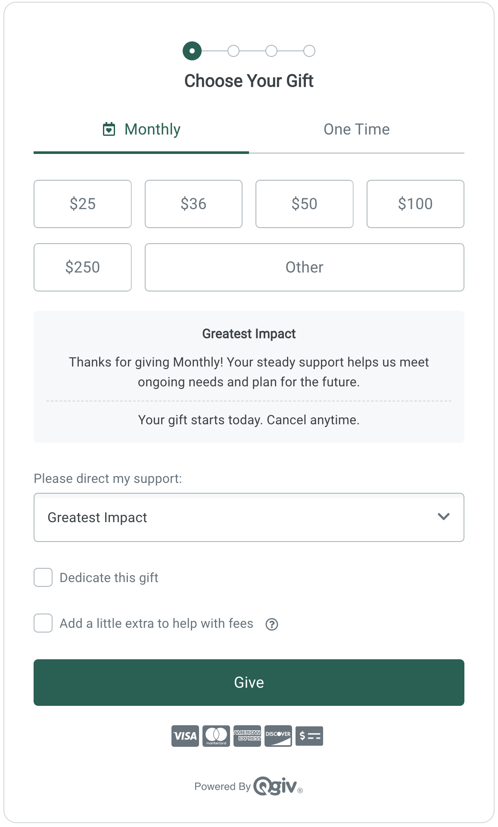The image size is (498, 827).
Task: Switch to the One Time tab
Action: (x=357, y=129)
